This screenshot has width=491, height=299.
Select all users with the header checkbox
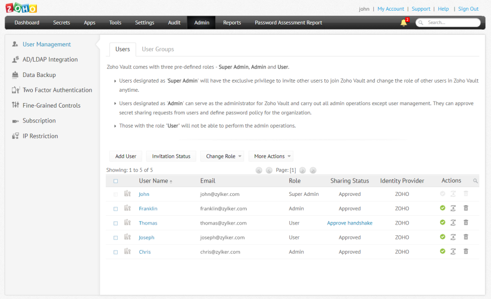[x=116, y=181]
